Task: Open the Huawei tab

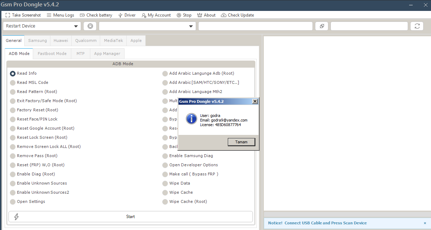Action: pos(61,41)
